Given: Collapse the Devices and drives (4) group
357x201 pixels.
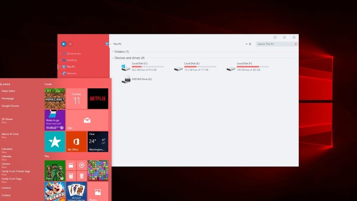Looking at the screenshot, I should (113, 58).
